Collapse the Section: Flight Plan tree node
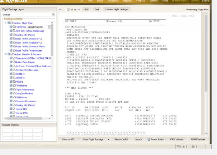 click(x=5, y=23)
